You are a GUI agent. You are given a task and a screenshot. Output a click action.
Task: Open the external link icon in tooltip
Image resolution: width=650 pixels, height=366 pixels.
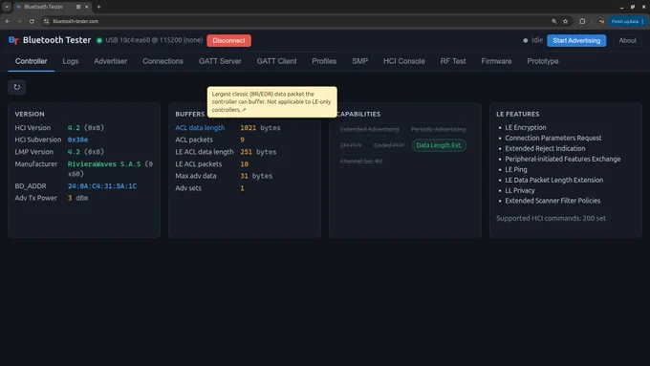point(244,110)
